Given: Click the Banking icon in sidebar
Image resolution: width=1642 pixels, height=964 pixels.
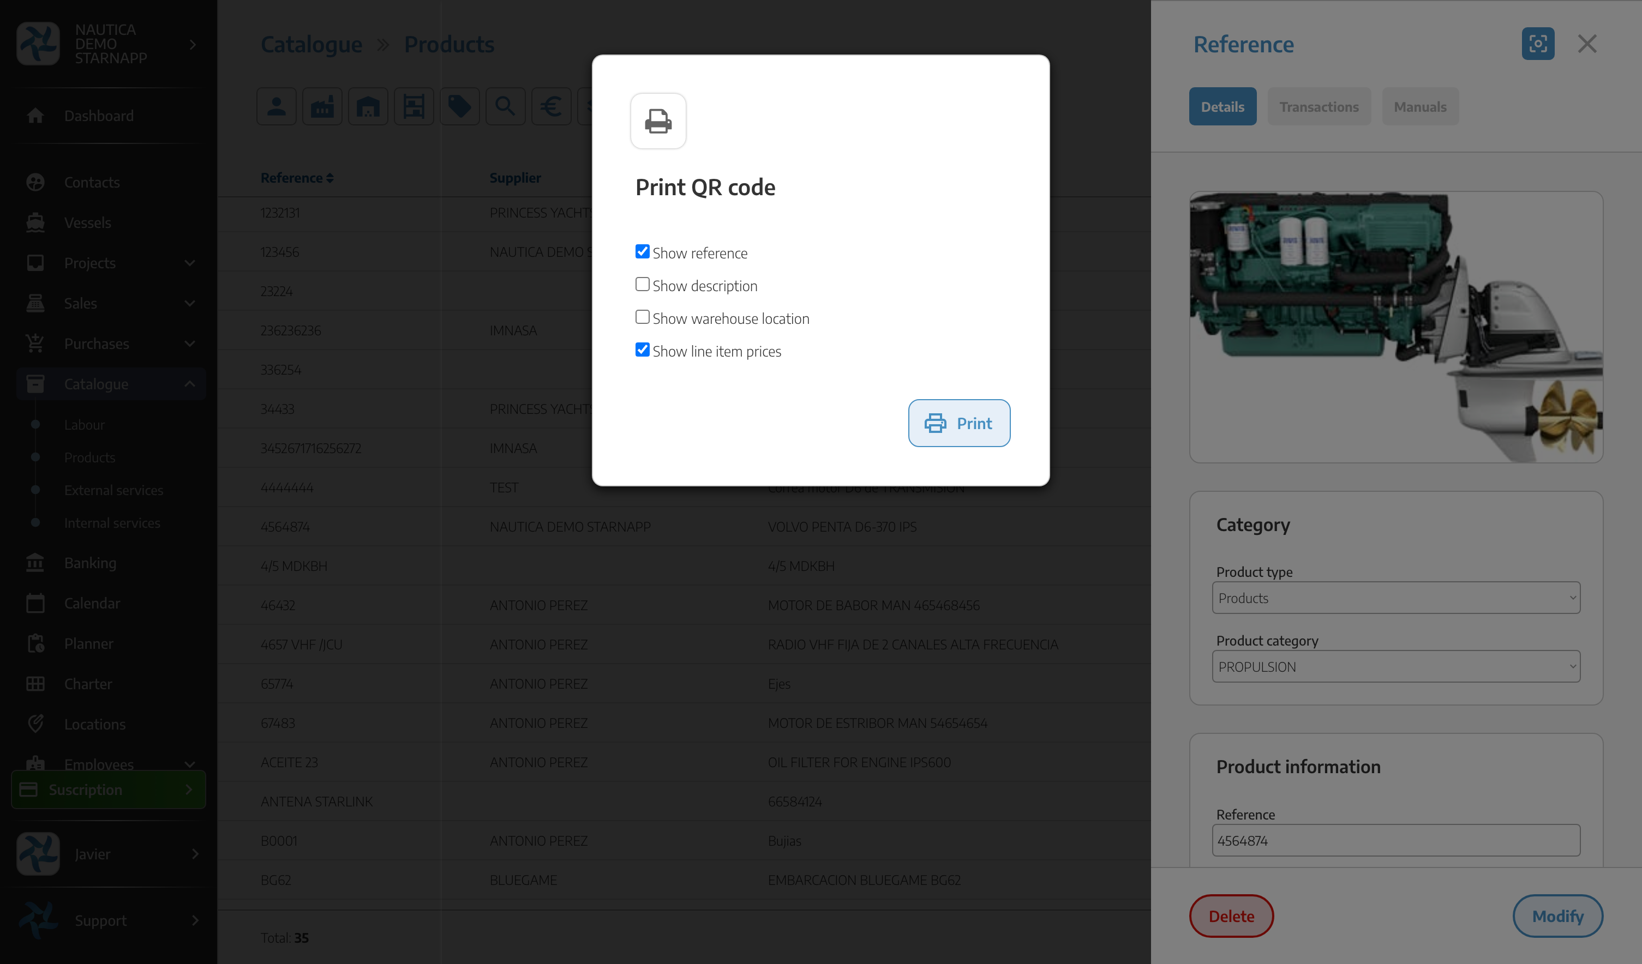Looking at the screenshot, I should [35, 562].
